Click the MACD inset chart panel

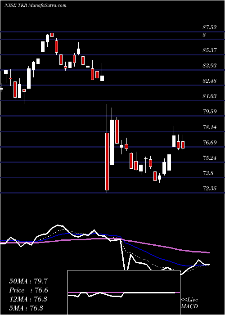124,292
